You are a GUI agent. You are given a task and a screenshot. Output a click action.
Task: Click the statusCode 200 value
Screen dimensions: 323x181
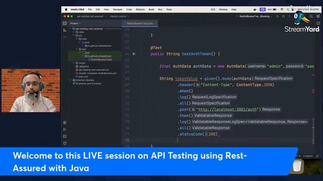coord(212,134)
